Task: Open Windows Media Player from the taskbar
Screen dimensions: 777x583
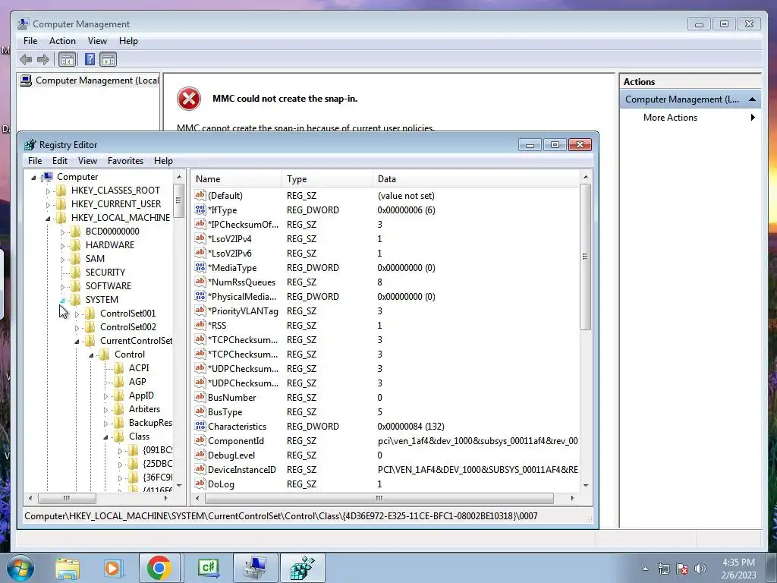Action: coord(112,568)
